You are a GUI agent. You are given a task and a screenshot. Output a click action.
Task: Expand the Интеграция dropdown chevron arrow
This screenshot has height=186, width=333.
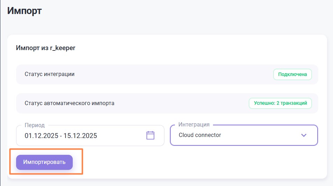tap(304, 135)
